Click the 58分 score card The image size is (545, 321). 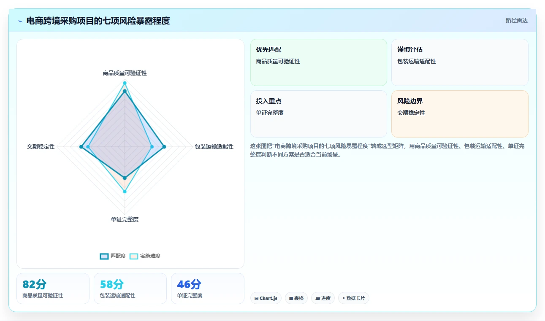[x=130, y=289]
